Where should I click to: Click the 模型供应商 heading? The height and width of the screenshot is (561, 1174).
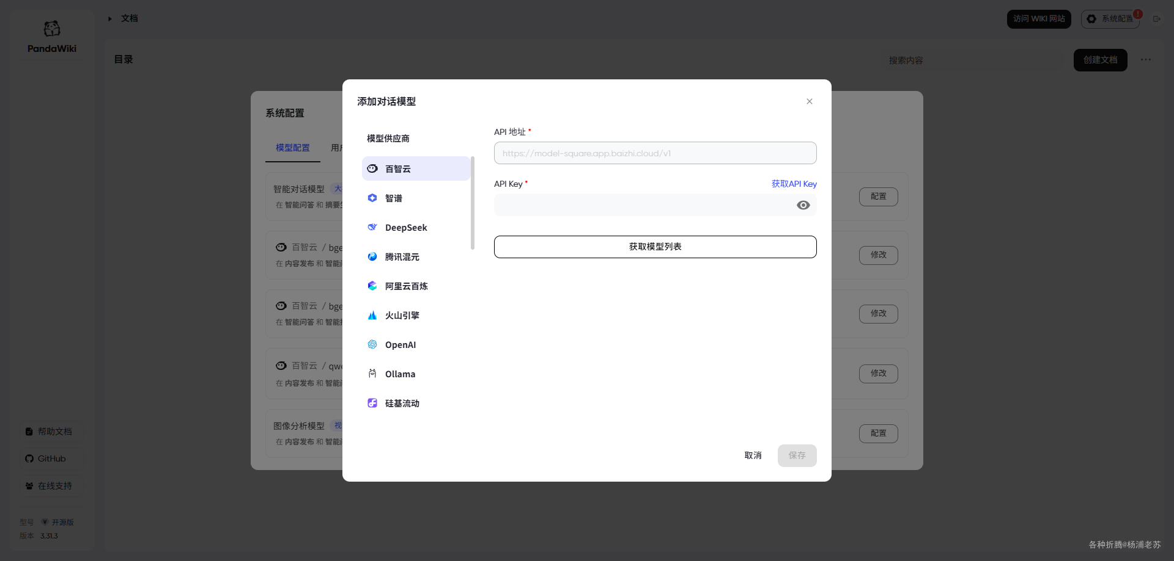pos(388,139)
